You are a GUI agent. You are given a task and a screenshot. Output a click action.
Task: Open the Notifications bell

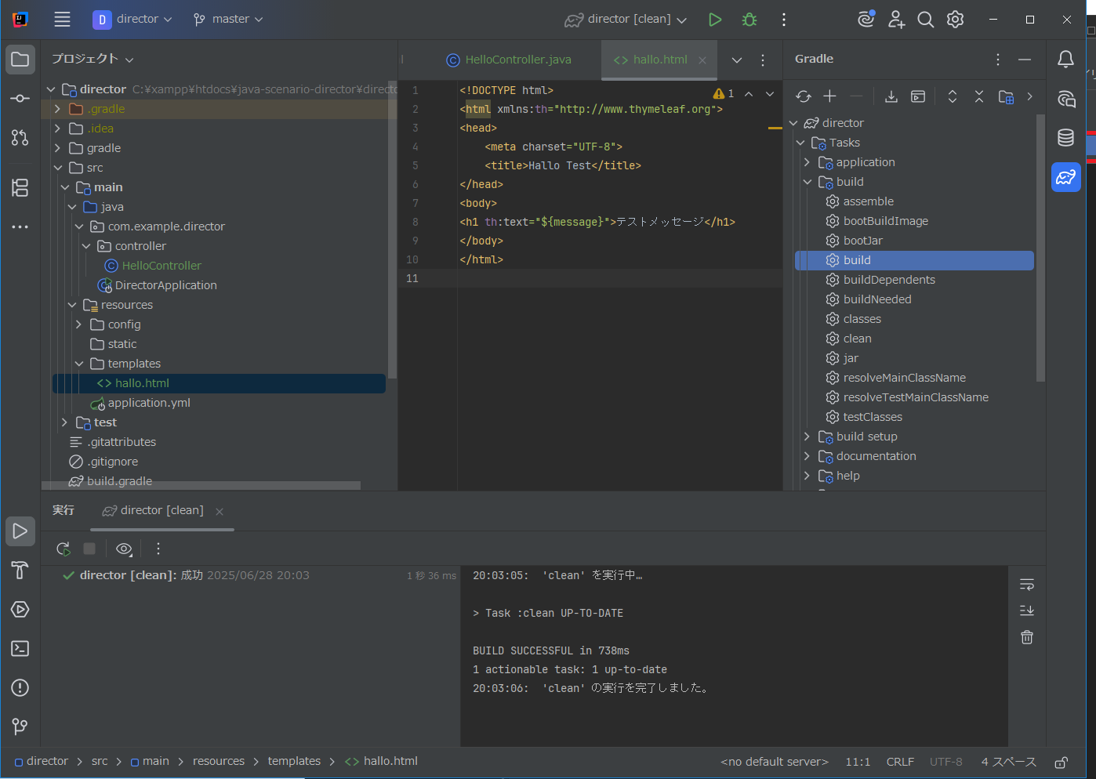(1065, 60)
